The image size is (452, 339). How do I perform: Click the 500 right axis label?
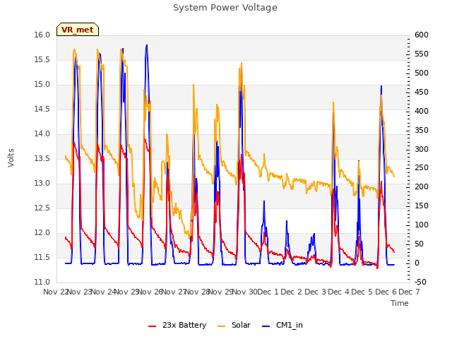click(422, 73)
